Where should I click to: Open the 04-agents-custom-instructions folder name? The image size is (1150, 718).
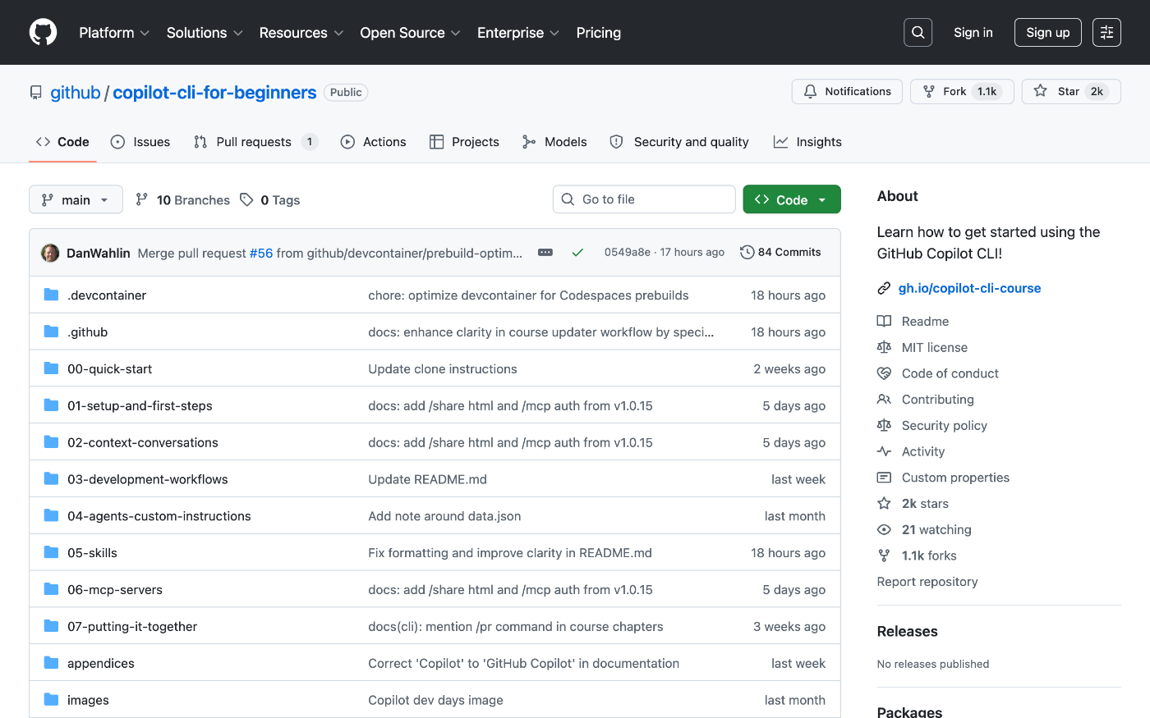(x=159, y=516)
